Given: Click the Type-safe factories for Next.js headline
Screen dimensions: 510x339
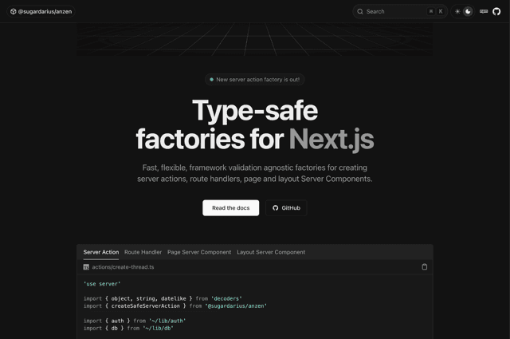Looking at the screenshot, I should tap(255, 124).
